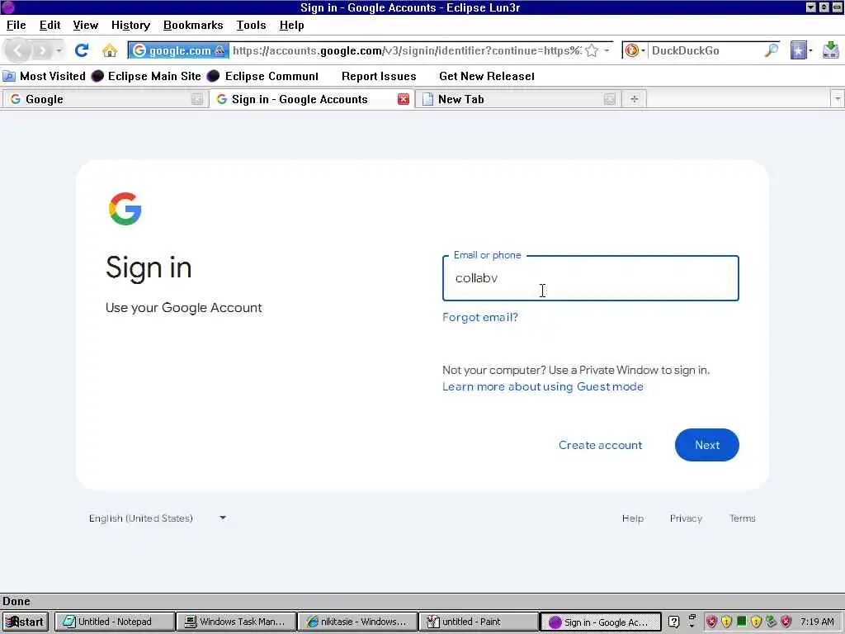Open the Downloads arrow icon in toolbar
This screenshot has height=634, width=845.
(830, 50)
